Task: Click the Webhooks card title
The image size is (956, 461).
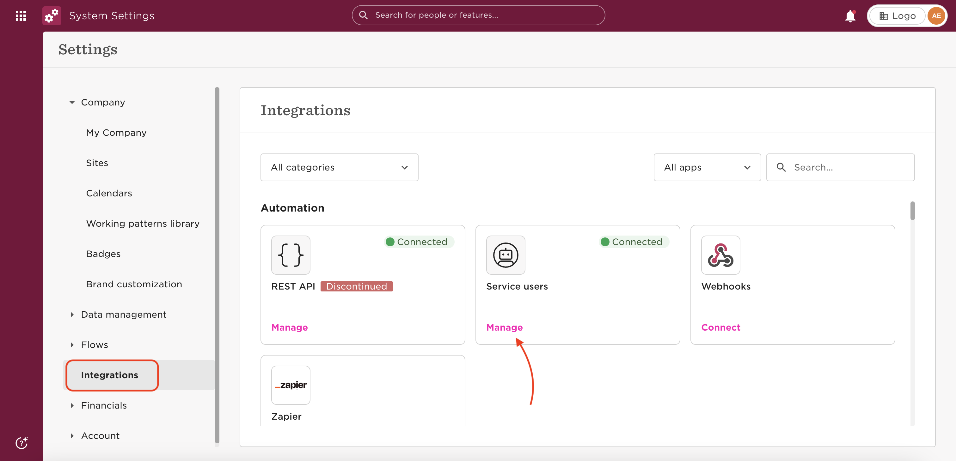Action: pyautogui.click(x=726, y=286)
